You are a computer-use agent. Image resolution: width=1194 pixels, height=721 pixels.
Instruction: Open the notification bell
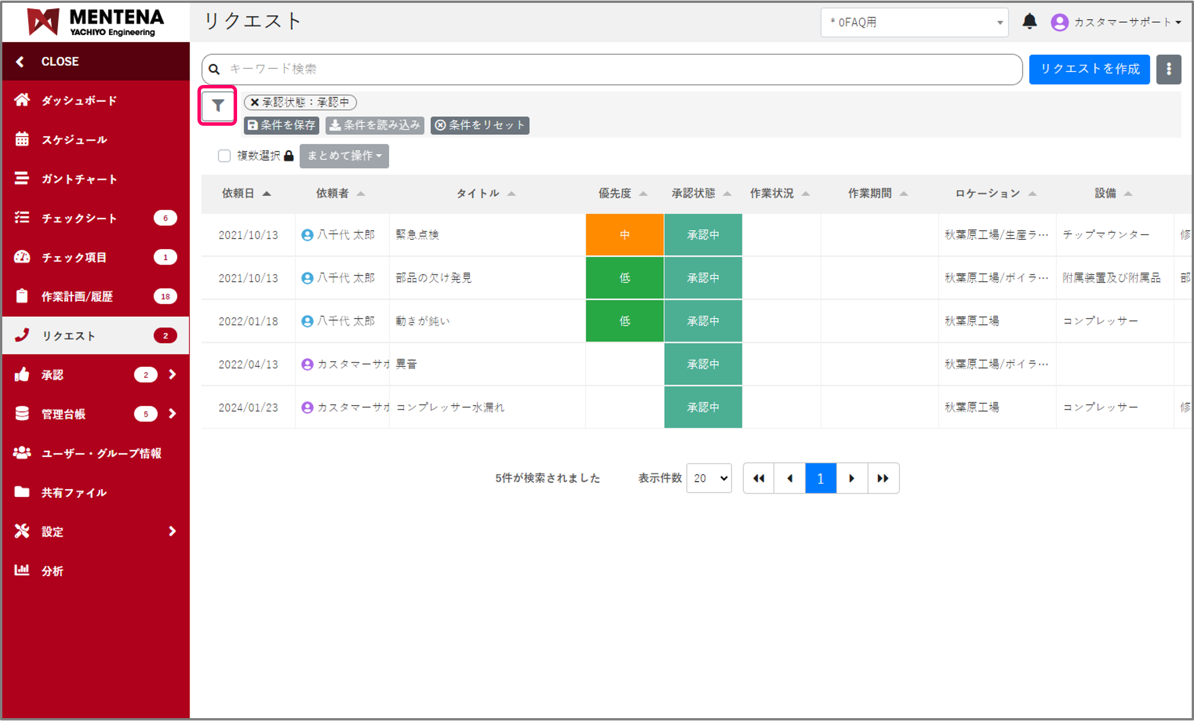click(x=1029, y=22)
